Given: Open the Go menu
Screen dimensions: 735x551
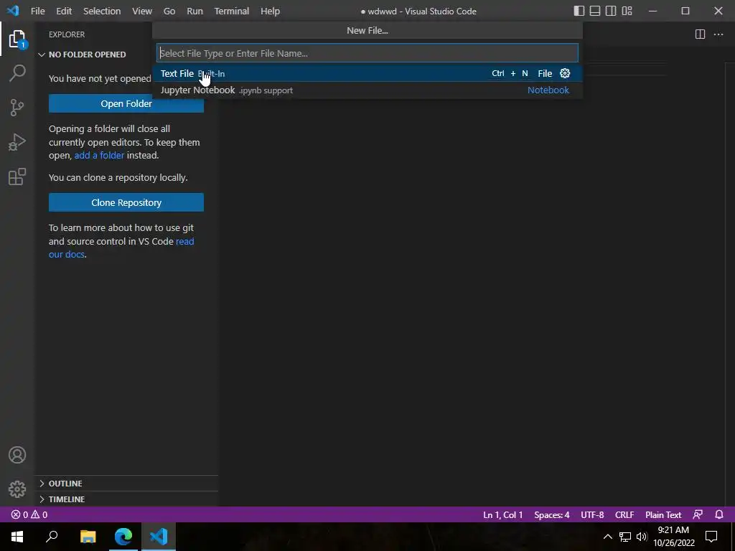Looking at the screenshot, I should [169, 11].
